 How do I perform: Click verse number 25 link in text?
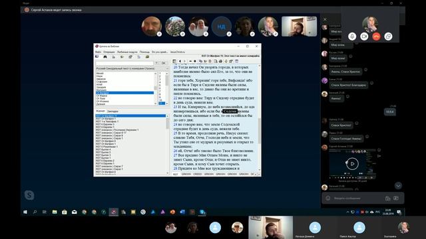pyautogui.click(x=175, y=133)
